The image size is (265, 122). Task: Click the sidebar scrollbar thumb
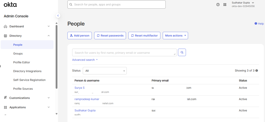[56, 57]
